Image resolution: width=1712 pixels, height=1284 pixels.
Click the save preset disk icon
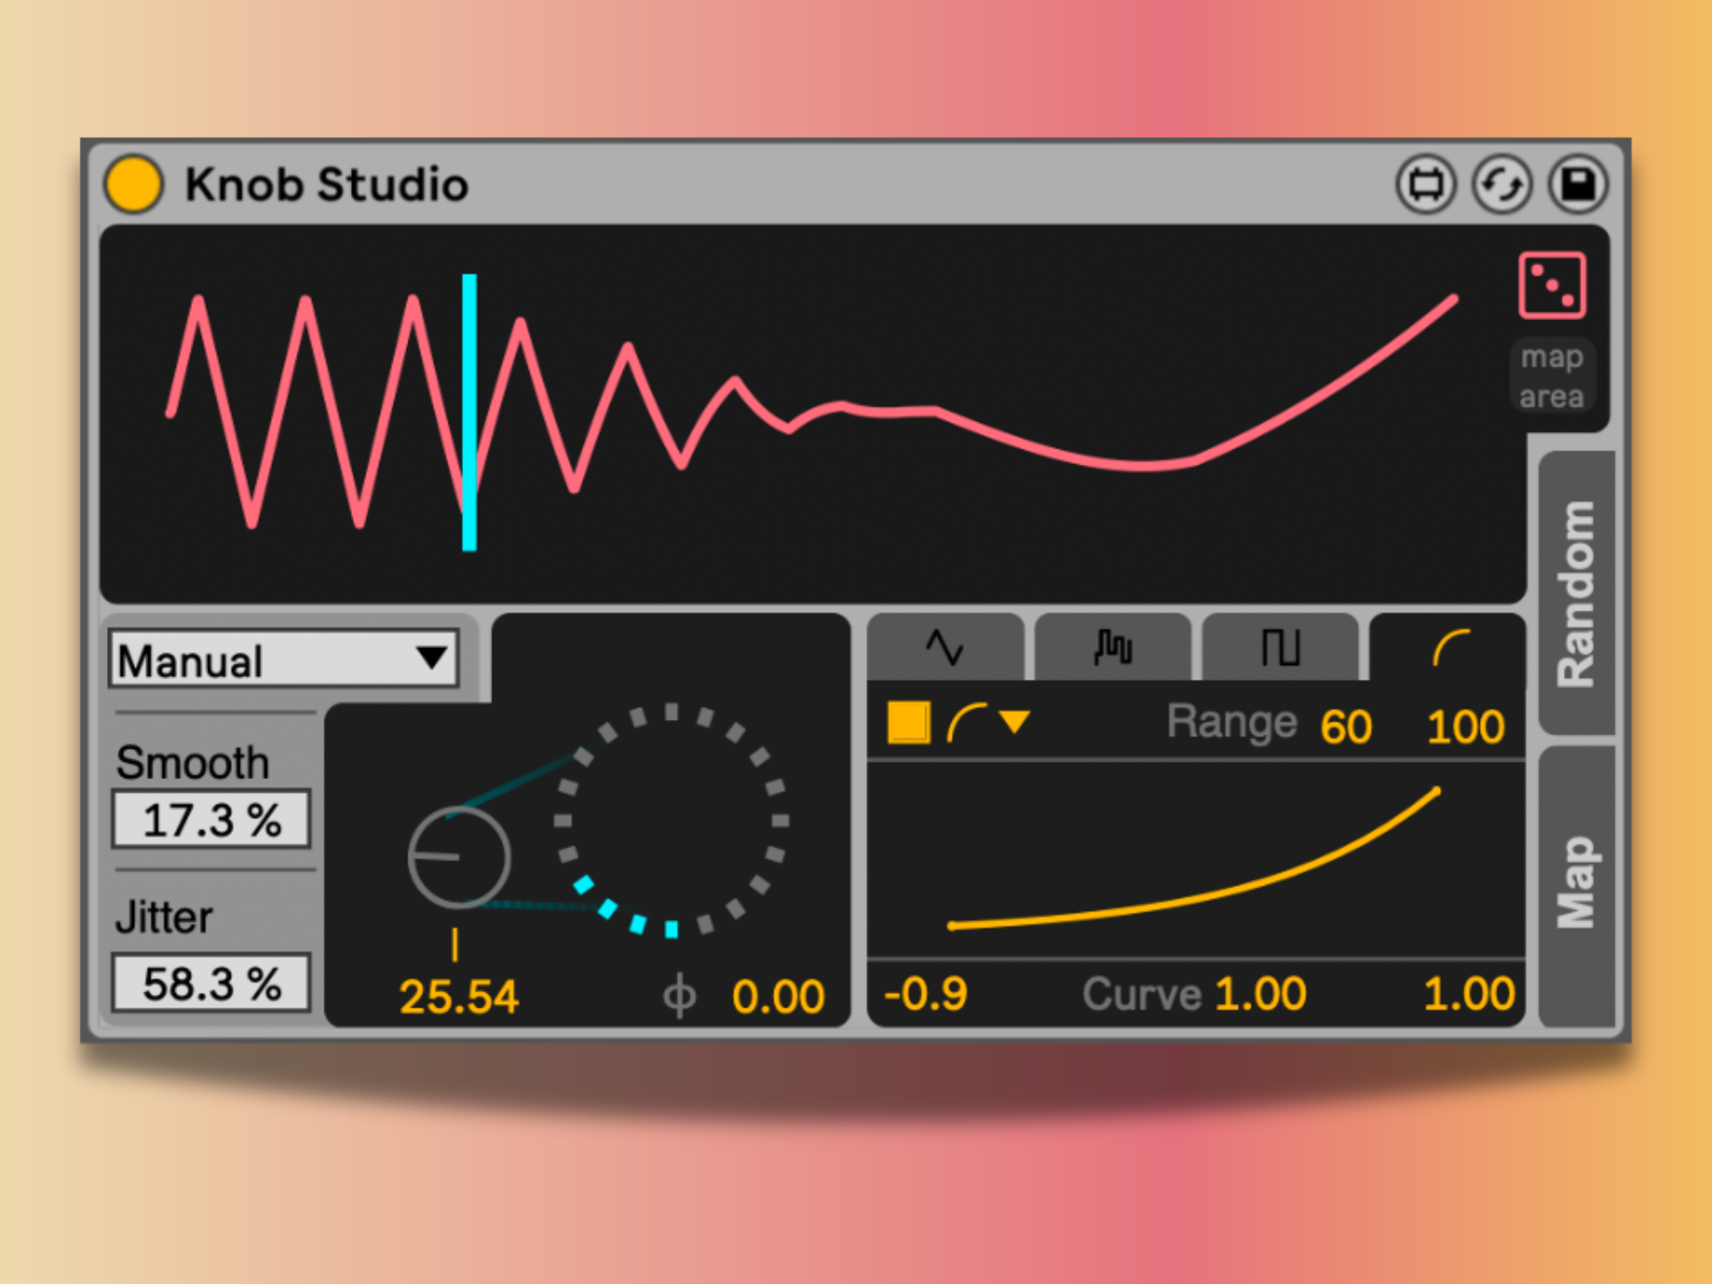click(x=1578, y=184)
